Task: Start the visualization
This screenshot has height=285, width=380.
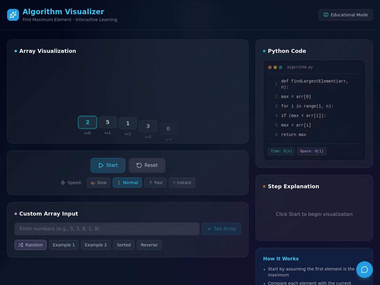Action: [108, 165]
